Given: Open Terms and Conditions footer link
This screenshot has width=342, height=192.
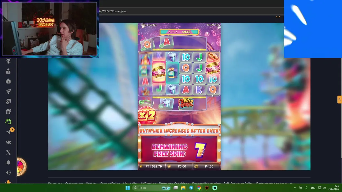Looking at the screenshot, I should (174, 183).
